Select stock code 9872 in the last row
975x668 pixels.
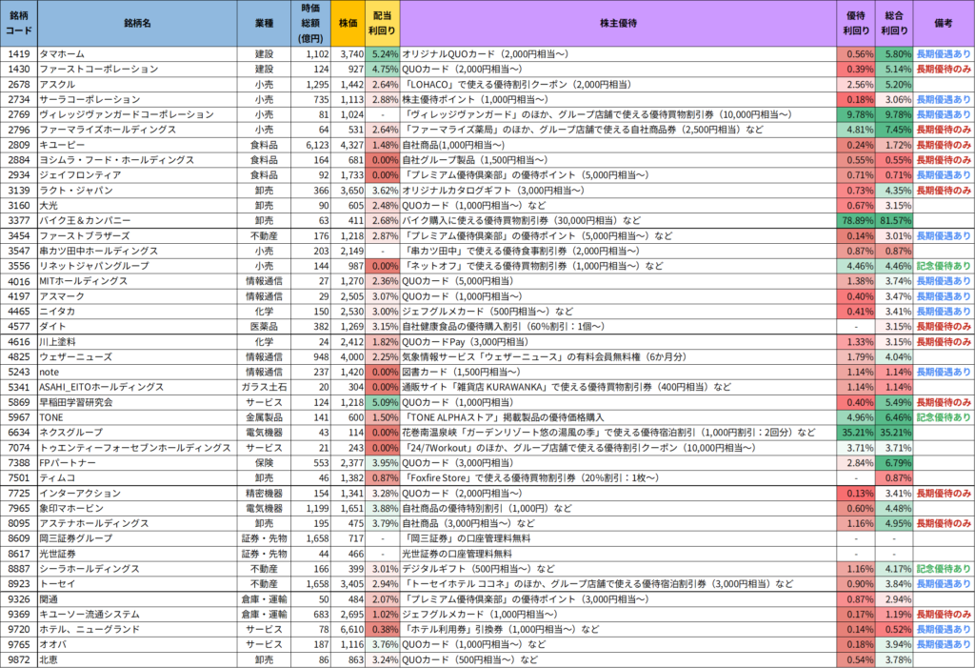(19, 659)
